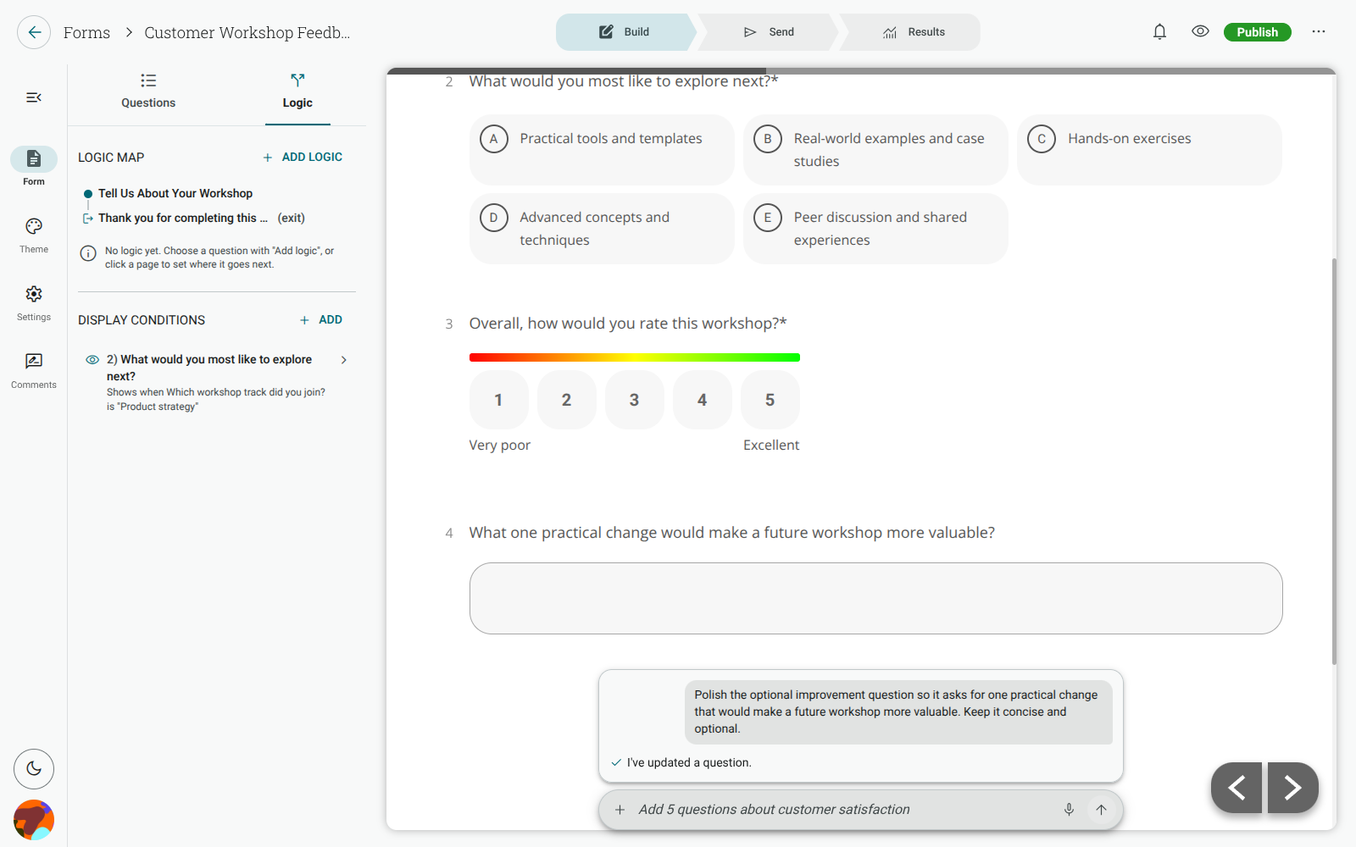Open the Results step
The image size is (1356, 847).
913,32
